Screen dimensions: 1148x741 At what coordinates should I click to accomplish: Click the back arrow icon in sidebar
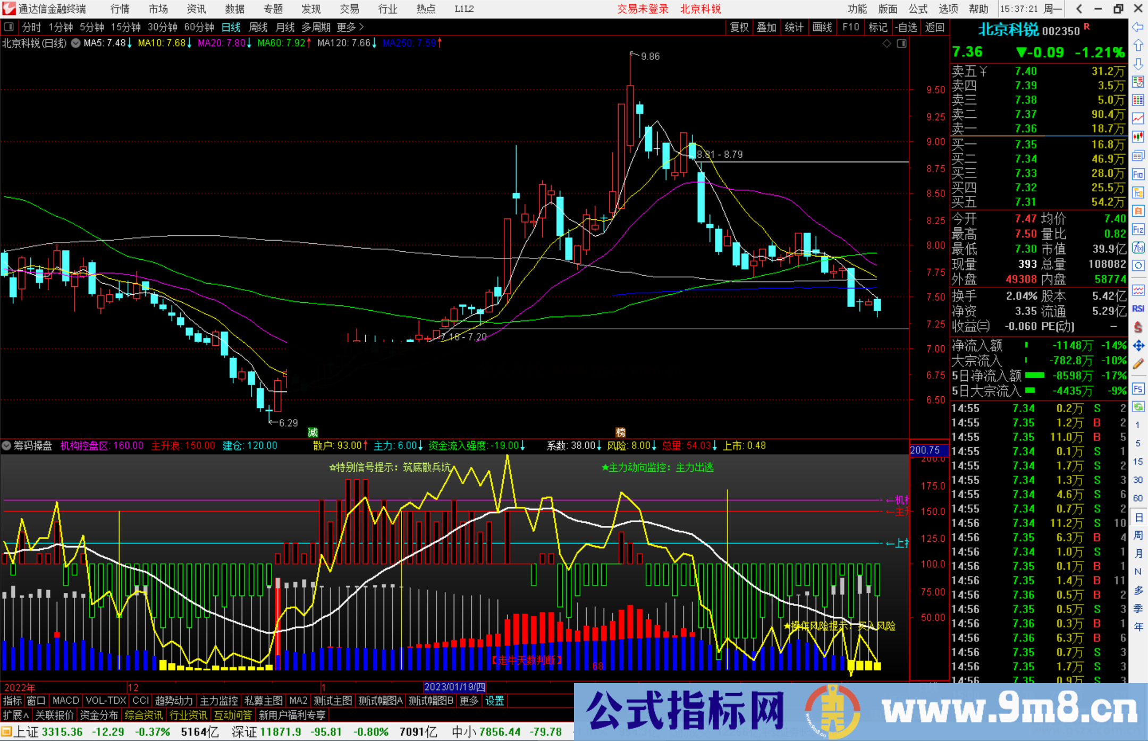pyautogui.click(x=1138, y=27)
